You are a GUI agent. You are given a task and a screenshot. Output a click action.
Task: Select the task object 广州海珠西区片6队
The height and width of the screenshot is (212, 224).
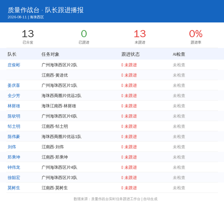point(59,116)
